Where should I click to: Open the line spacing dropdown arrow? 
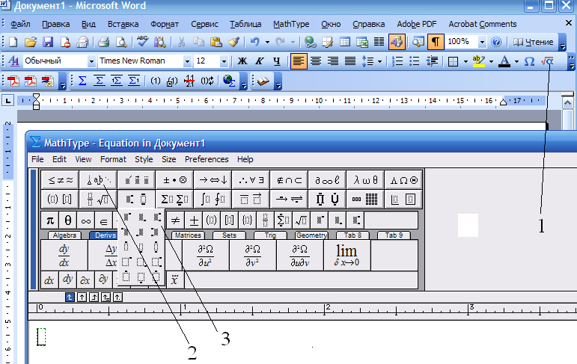(379, 61)
